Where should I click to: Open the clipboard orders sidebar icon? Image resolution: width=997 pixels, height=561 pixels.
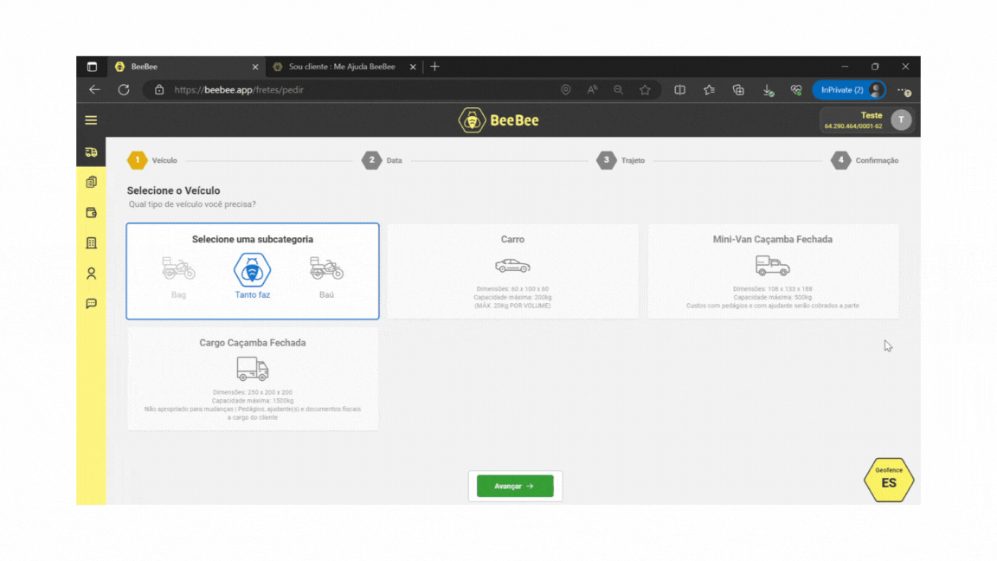(91, 183)
